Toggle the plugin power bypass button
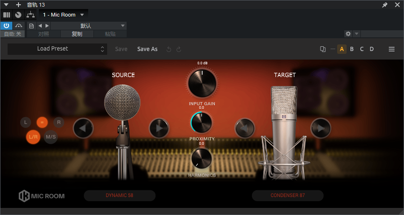The image size is (404, 215). tap(6, 26)
